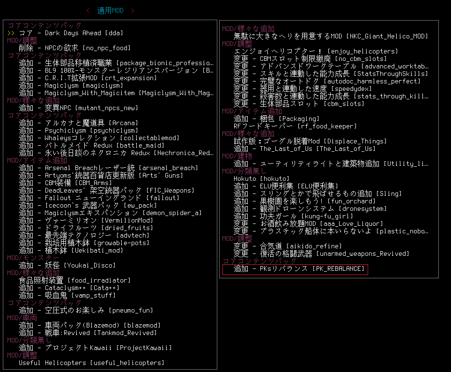Click the left arrow beside 適用MOD
The width and height of the screenshot is (451, 372).
pos(88,10)
